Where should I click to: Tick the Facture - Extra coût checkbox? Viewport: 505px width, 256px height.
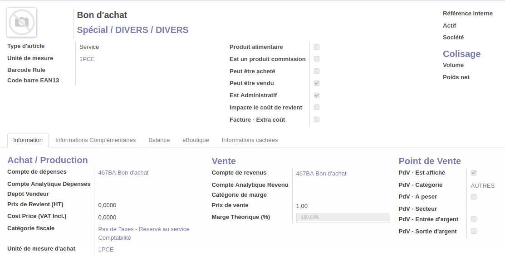pyautogui.click(x=317, y=119)
